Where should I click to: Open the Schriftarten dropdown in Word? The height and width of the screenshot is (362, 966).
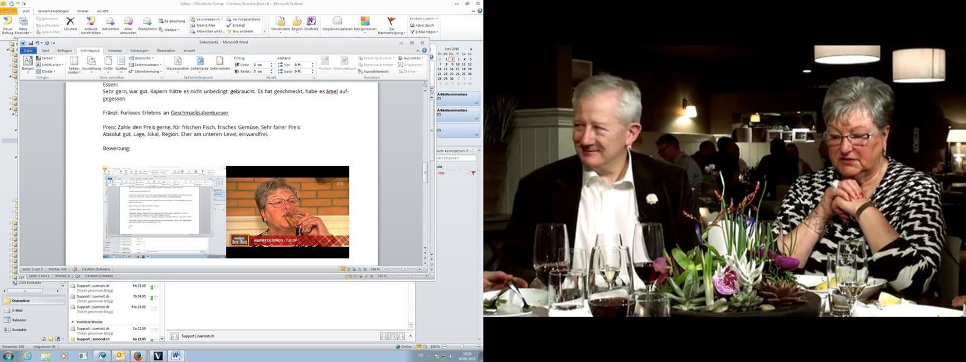tap(49, 64)
